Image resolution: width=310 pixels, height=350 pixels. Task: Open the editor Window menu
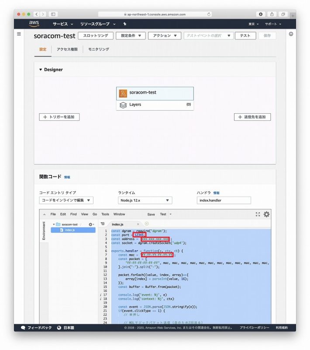(119, 214)
